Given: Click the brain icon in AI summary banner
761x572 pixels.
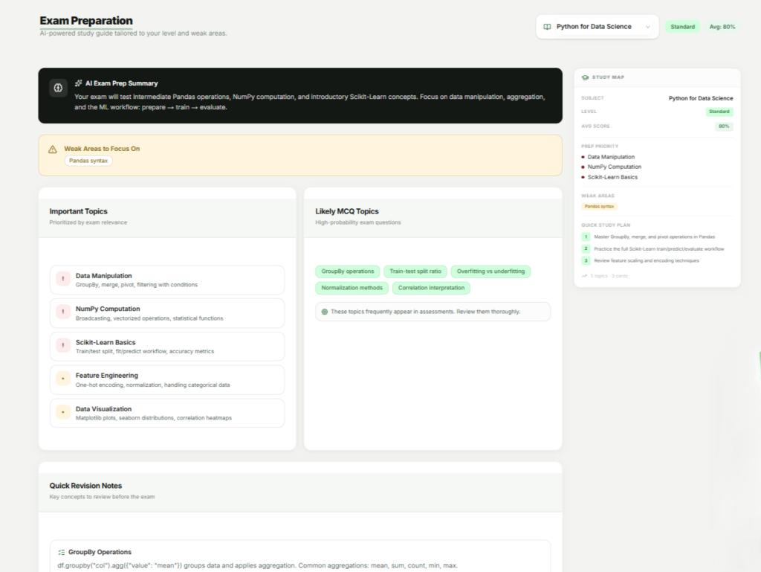Looking at the screenshot, I should tap(58, 88).
